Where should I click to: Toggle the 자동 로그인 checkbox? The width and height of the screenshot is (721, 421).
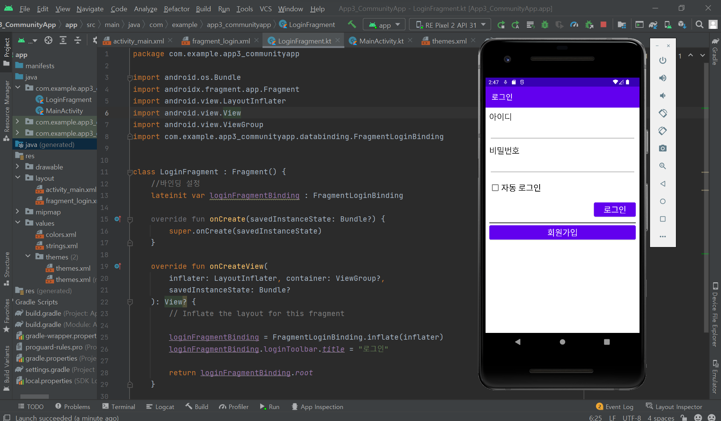(495, 188)
